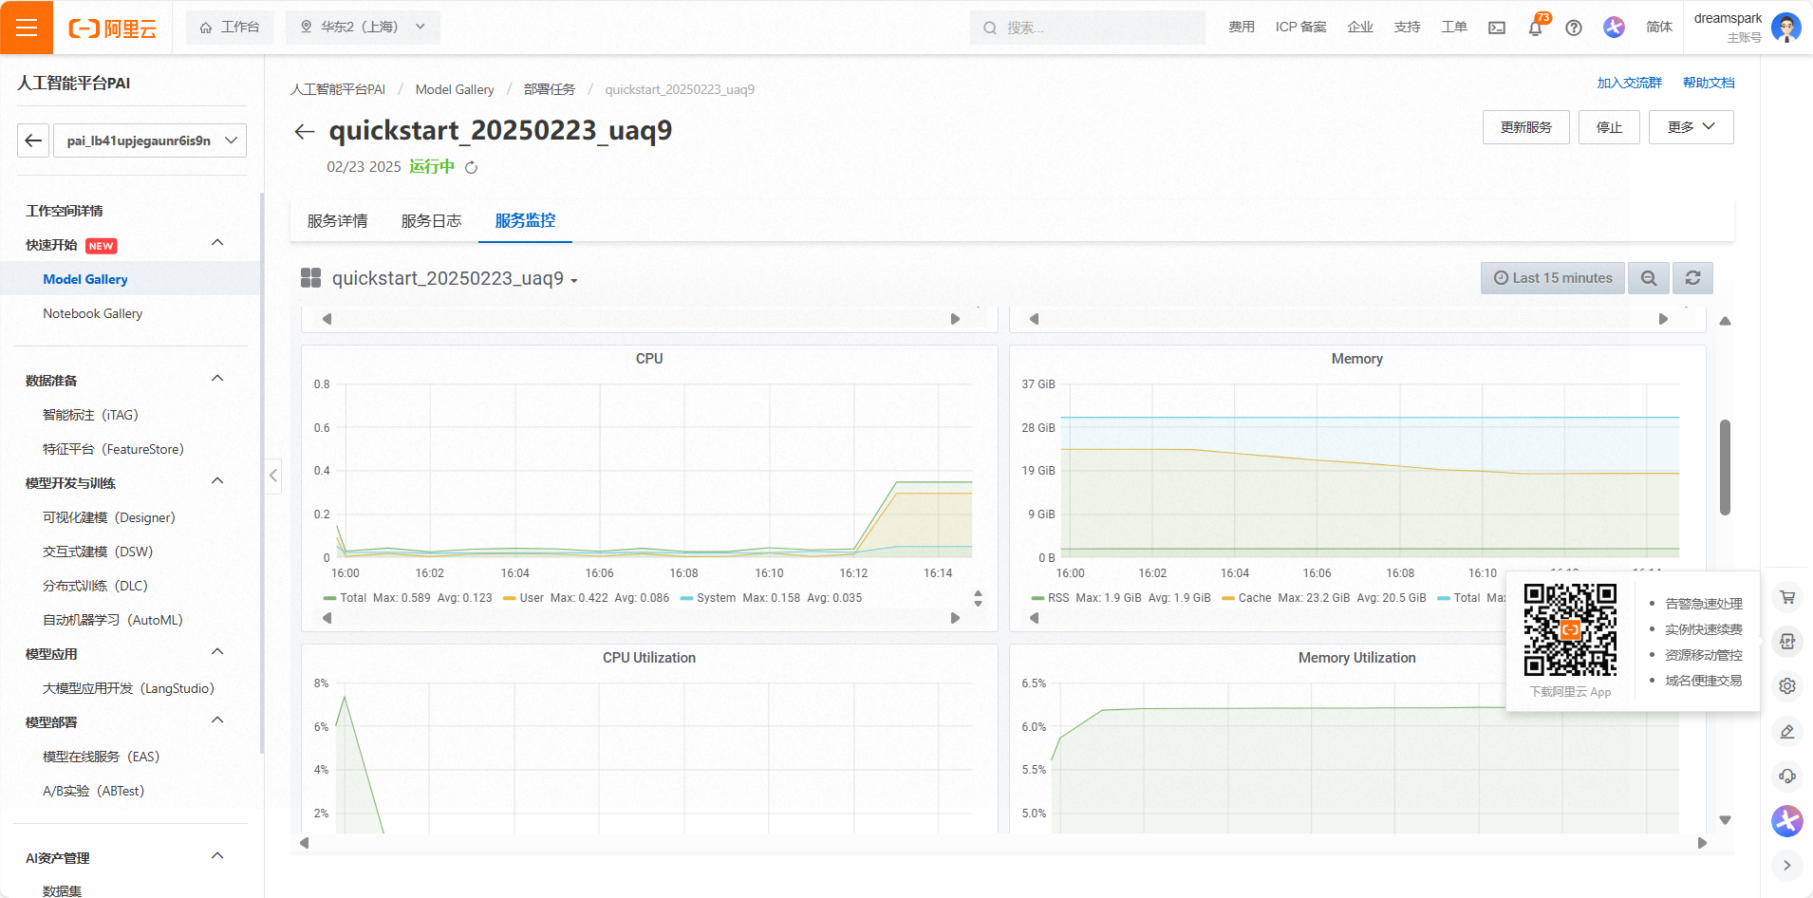
Task: Click the 更新服务 button
Action: [1526, 127]
